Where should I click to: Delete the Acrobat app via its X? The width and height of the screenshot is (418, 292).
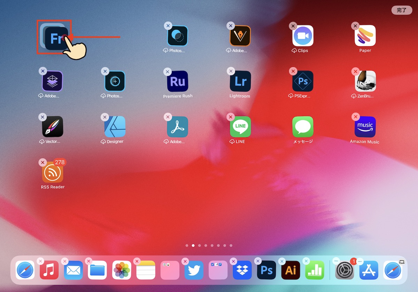click(168, 117)
